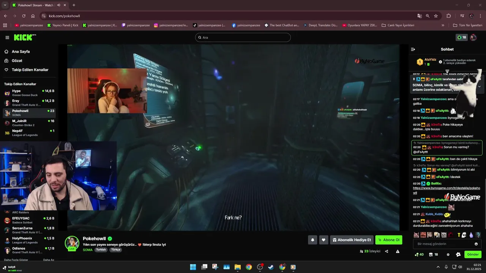This screenshot has height=273, width=486.
Task: Open the 23 İzleyici viewer count
Action: click(x=370, y=251)
